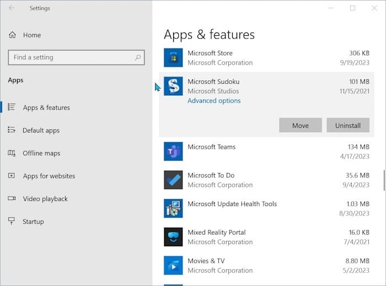Click the Microsoft Teams app icon
The height and width of the screenshot is (286, 386).
click(173, 151)
